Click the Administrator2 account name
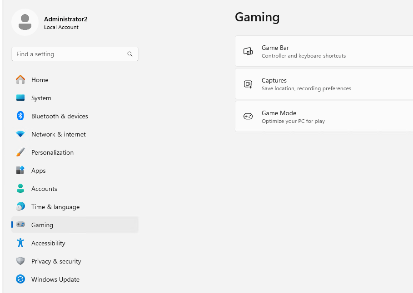 (x=65, y=19)
